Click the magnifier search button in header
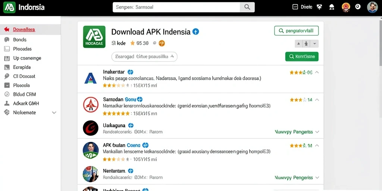382x191 pixels. point(247,7)
